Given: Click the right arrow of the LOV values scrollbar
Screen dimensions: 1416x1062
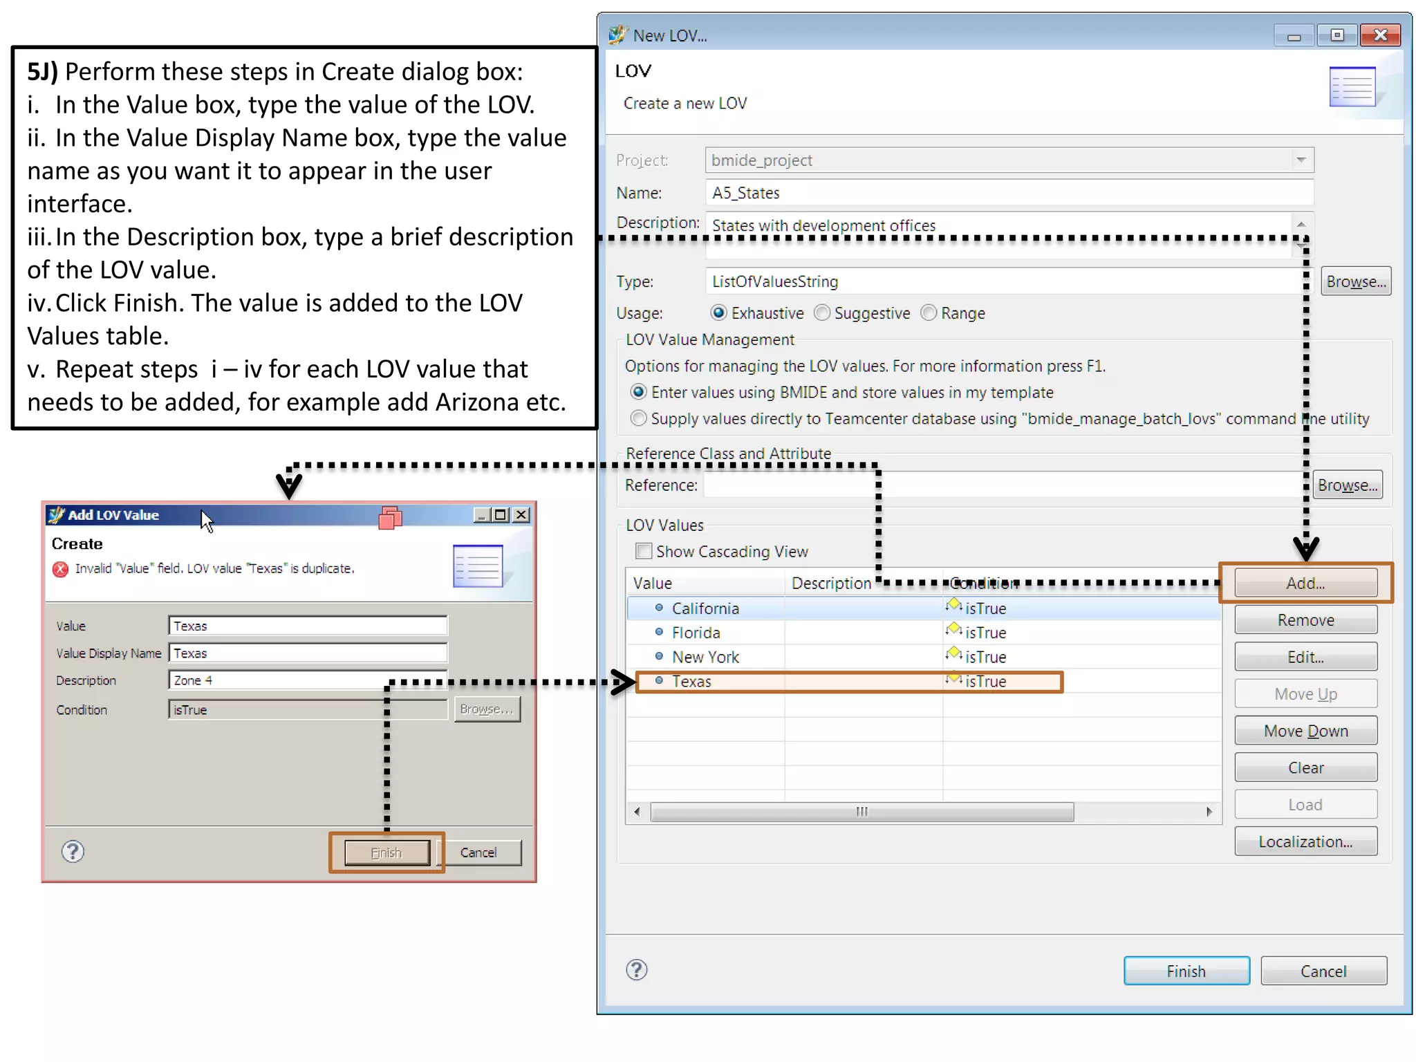Looking at the screenshot, I should [1209, 812].
